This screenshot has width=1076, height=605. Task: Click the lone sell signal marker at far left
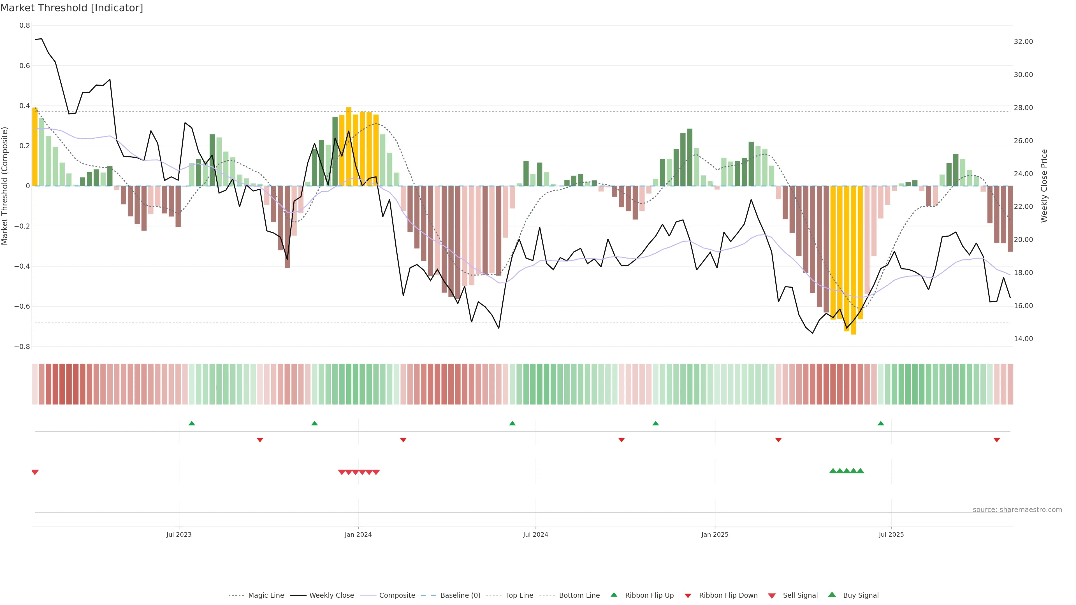click(x=35, y=472)
